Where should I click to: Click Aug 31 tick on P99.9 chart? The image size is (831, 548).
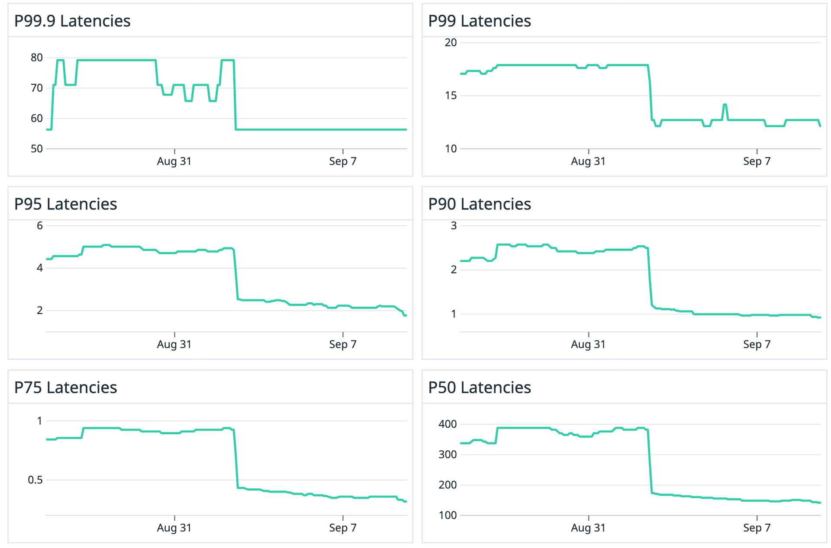pyautogui.click(x=174, y=161)
